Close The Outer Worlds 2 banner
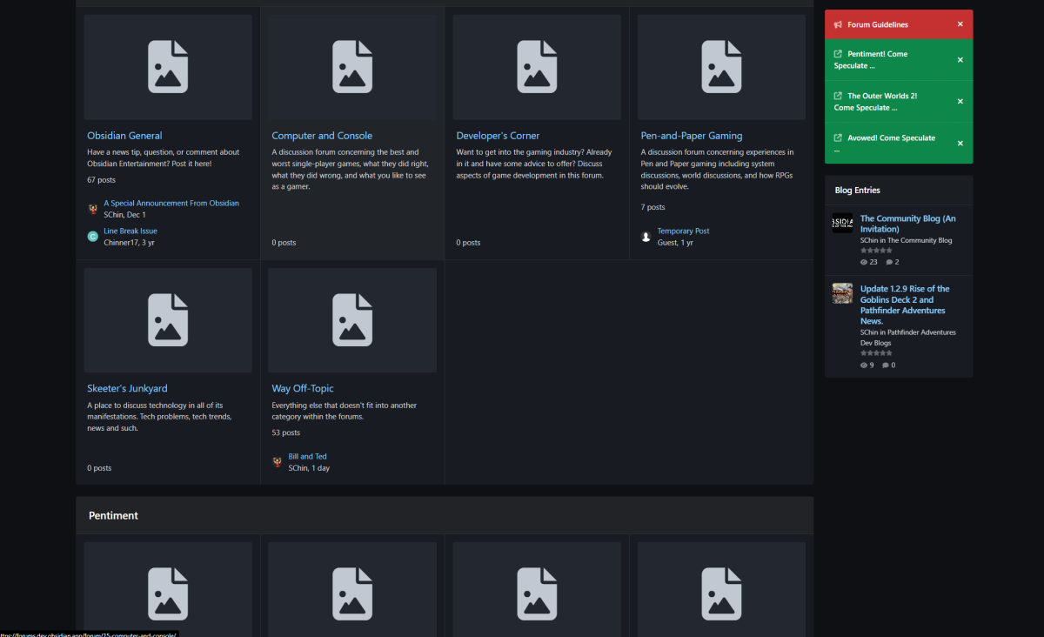This screenshot has height=637, width=1044. [x=960, y=102]
